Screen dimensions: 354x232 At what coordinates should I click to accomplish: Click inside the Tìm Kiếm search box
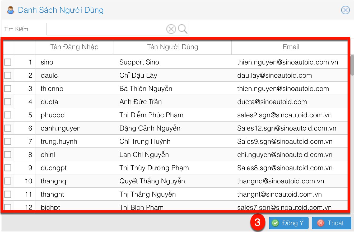[x=106, y=29]
